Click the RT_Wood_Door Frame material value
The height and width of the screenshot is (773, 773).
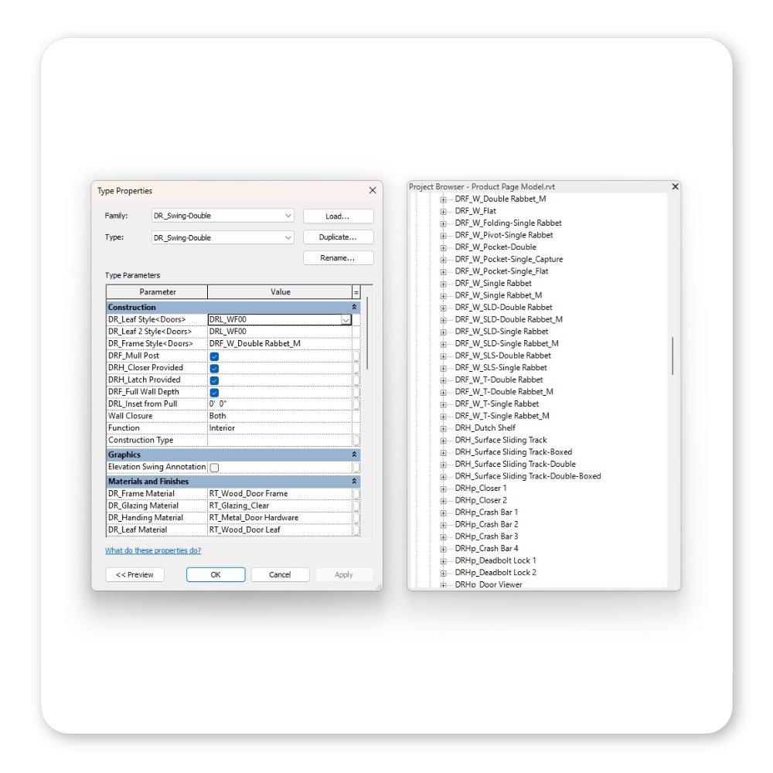pos(280,493)
